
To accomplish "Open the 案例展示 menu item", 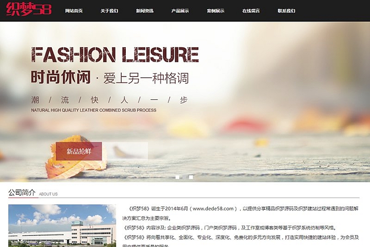I will point(215,11).
